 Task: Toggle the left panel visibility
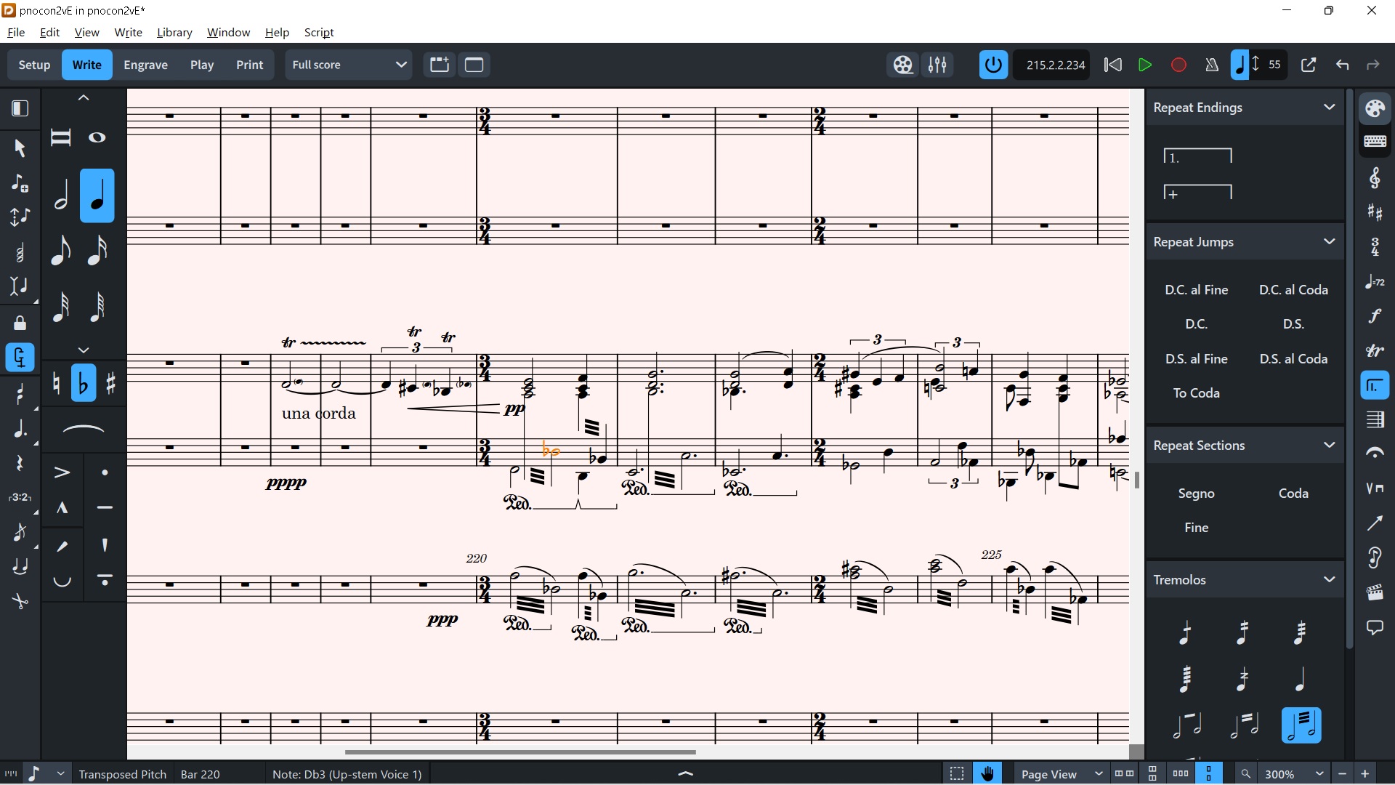(20, 109)
